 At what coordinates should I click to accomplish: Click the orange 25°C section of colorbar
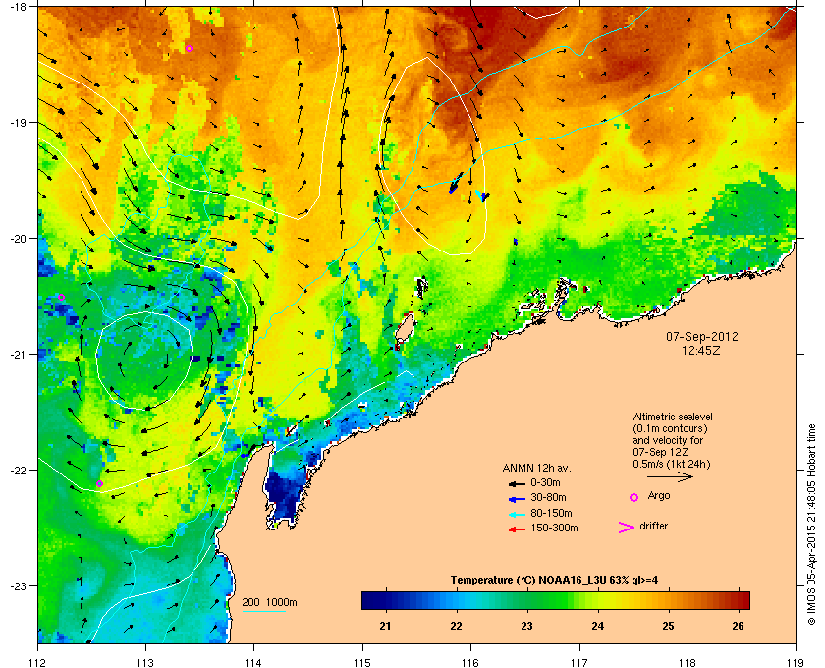tap(668, 600)
